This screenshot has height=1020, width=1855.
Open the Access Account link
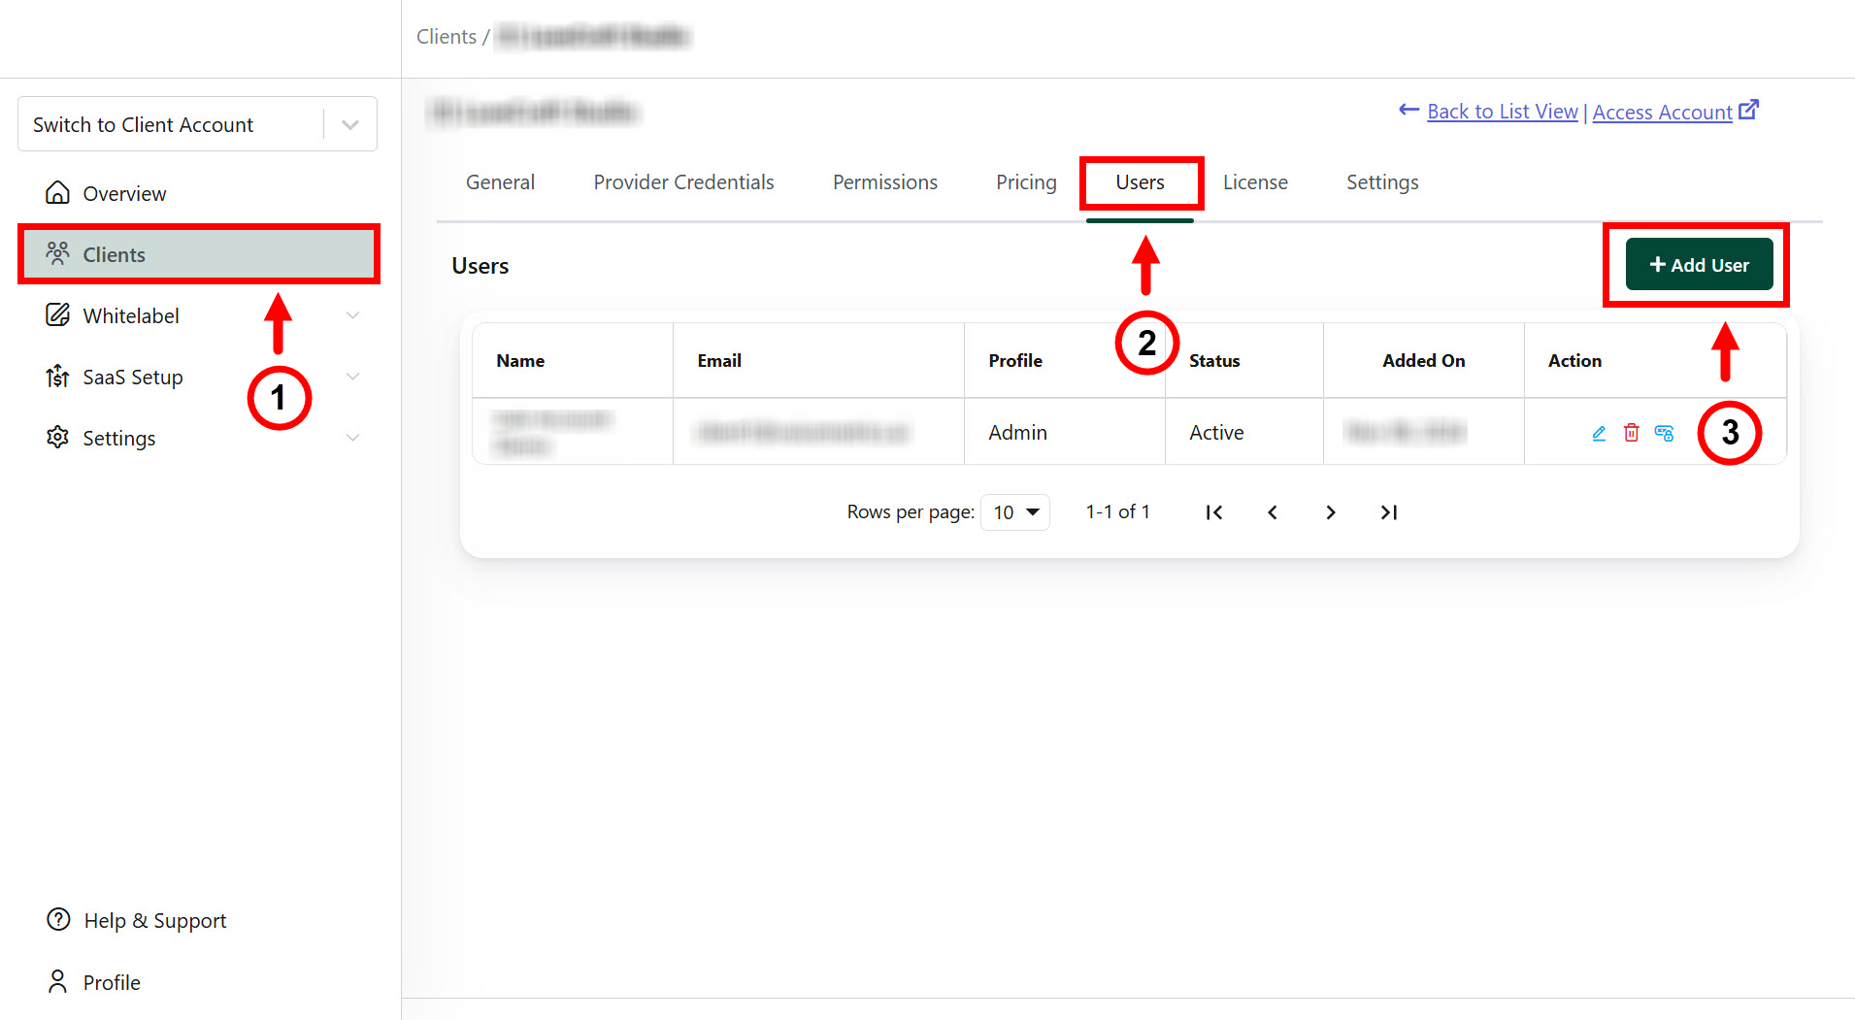coord(1662,112)
